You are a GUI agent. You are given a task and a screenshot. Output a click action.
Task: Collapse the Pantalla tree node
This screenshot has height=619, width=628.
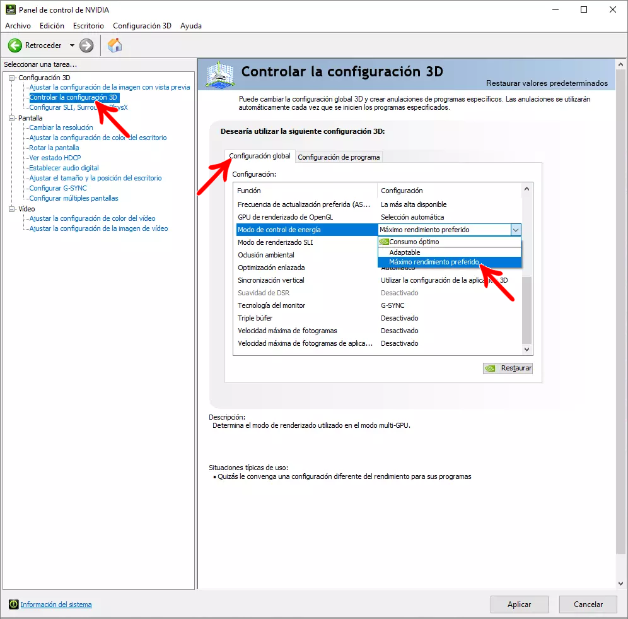(x=11, y=118)
